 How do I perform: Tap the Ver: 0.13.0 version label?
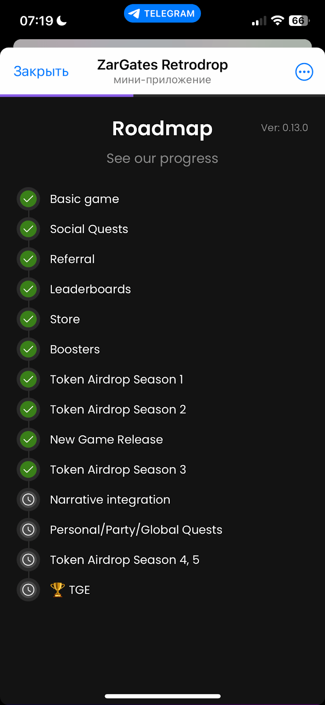tap(285, 128)
